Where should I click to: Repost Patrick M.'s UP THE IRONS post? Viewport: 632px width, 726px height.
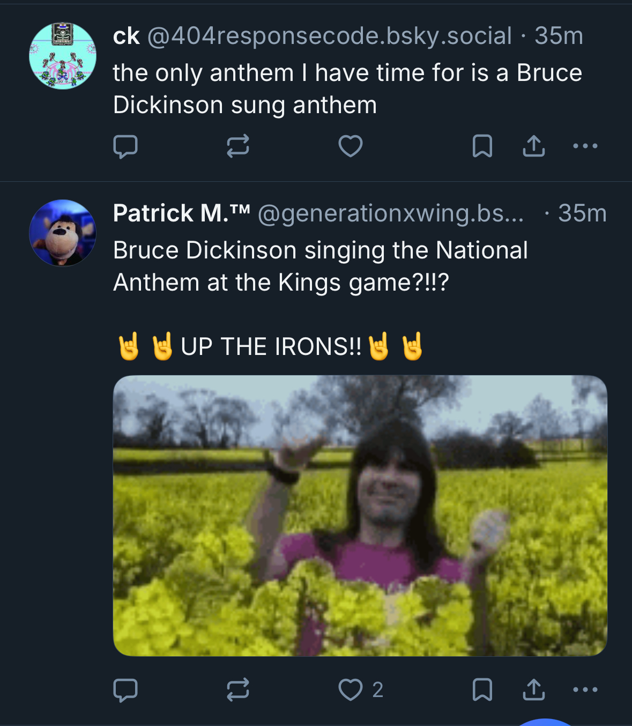(x=237, y=690)
